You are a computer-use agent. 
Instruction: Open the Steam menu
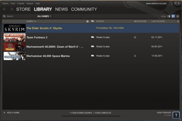5,3
